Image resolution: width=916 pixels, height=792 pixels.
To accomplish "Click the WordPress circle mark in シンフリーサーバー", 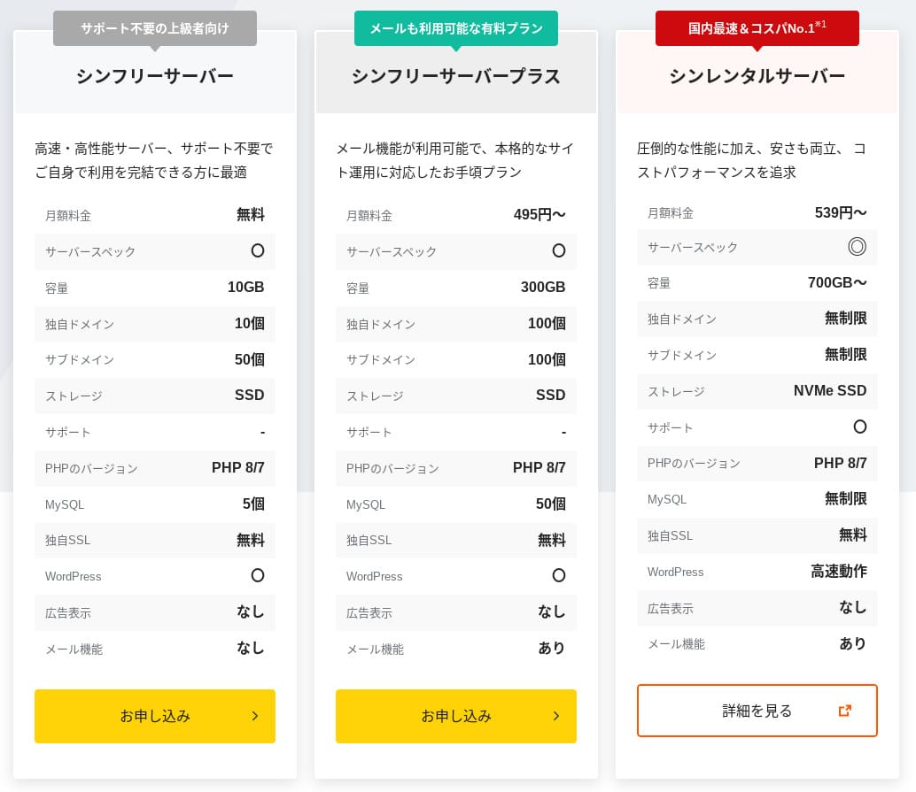I will pos(258,575).
